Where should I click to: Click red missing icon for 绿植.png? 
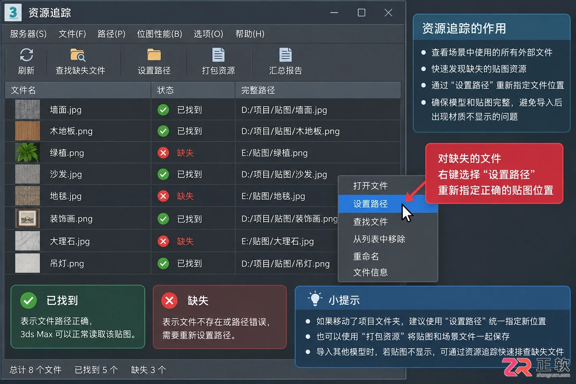163,152
